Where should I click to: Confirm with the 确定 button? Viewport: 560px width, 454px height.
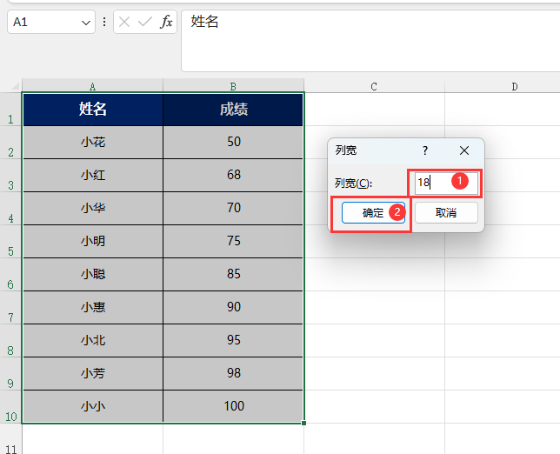(x=373, y=213)
